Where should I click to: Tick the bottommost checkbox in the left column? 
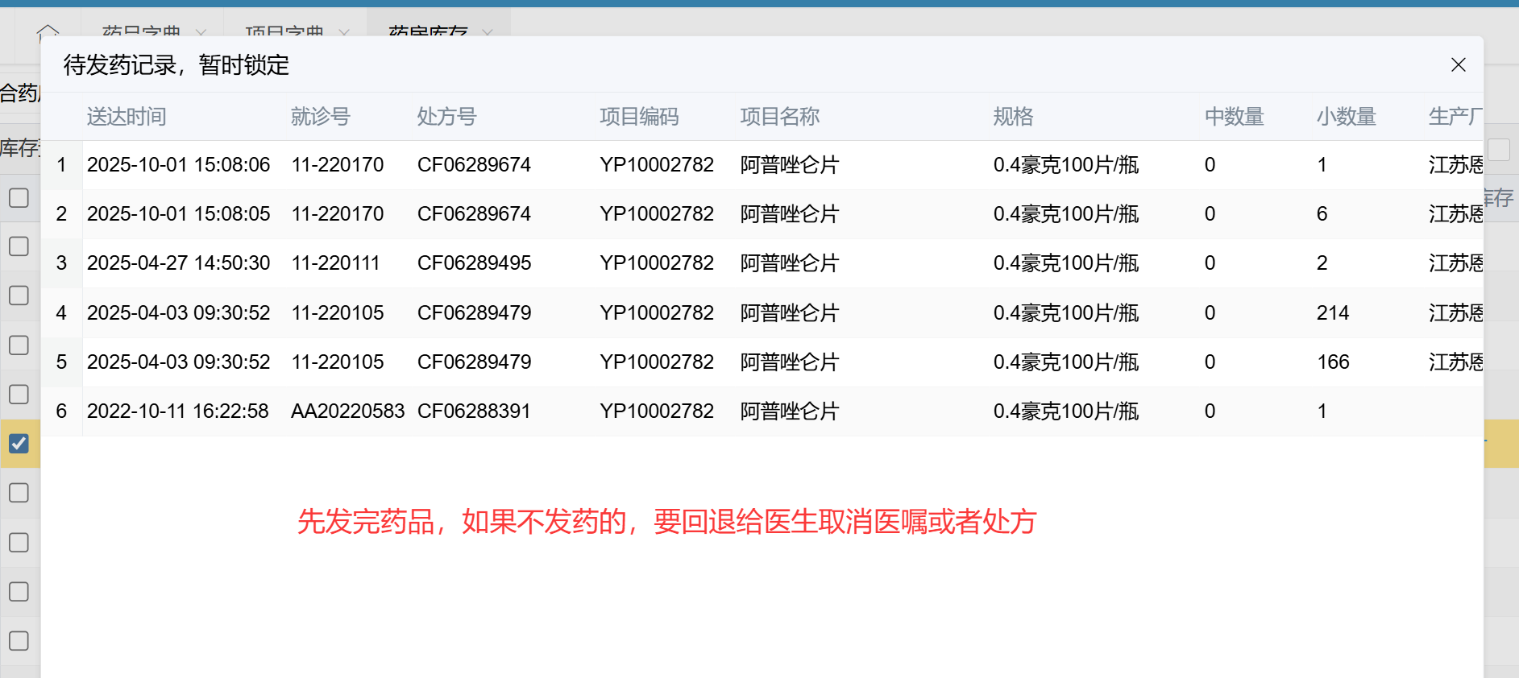coord(19,641)
